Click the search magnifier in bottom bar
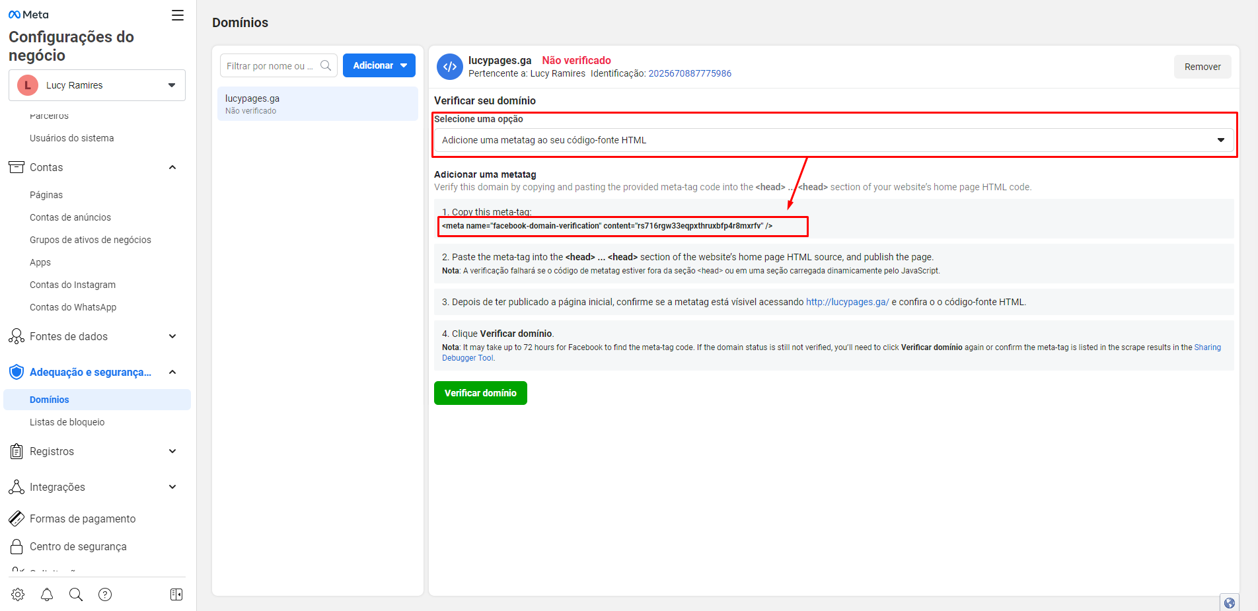This screenshot has height=611, width=1258. click(76, 594)
